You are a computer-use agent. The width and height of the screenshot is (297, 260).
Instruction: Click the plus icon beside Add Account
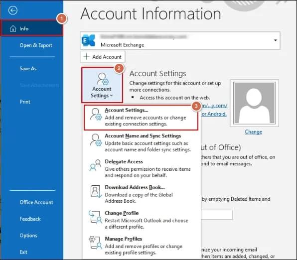coord(86,56)
